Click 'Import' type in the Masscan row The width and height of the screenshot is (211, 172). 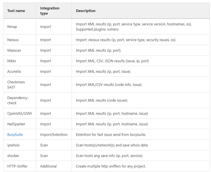pos(45,51)
